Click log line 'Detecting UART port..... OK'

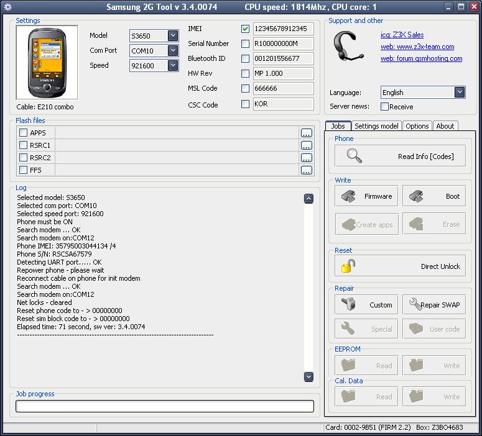coord(59,262)
